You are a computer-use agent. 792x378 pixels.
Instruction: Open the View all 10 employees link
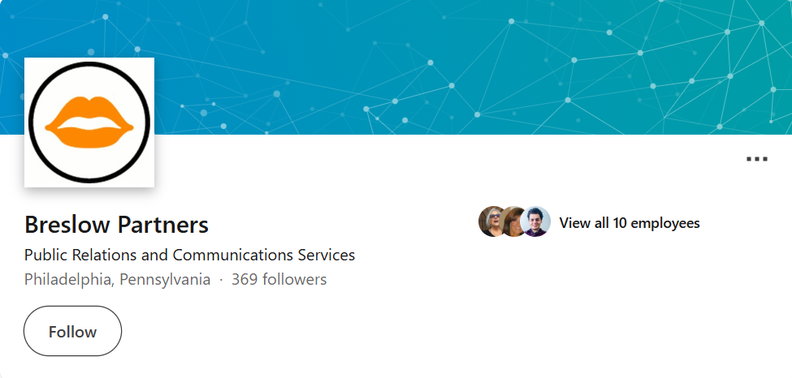pos(630,223)
